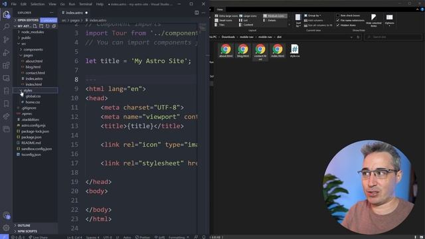
Task: Click Downloads in File Explorer address path
Action: click(x=228, y=37)
